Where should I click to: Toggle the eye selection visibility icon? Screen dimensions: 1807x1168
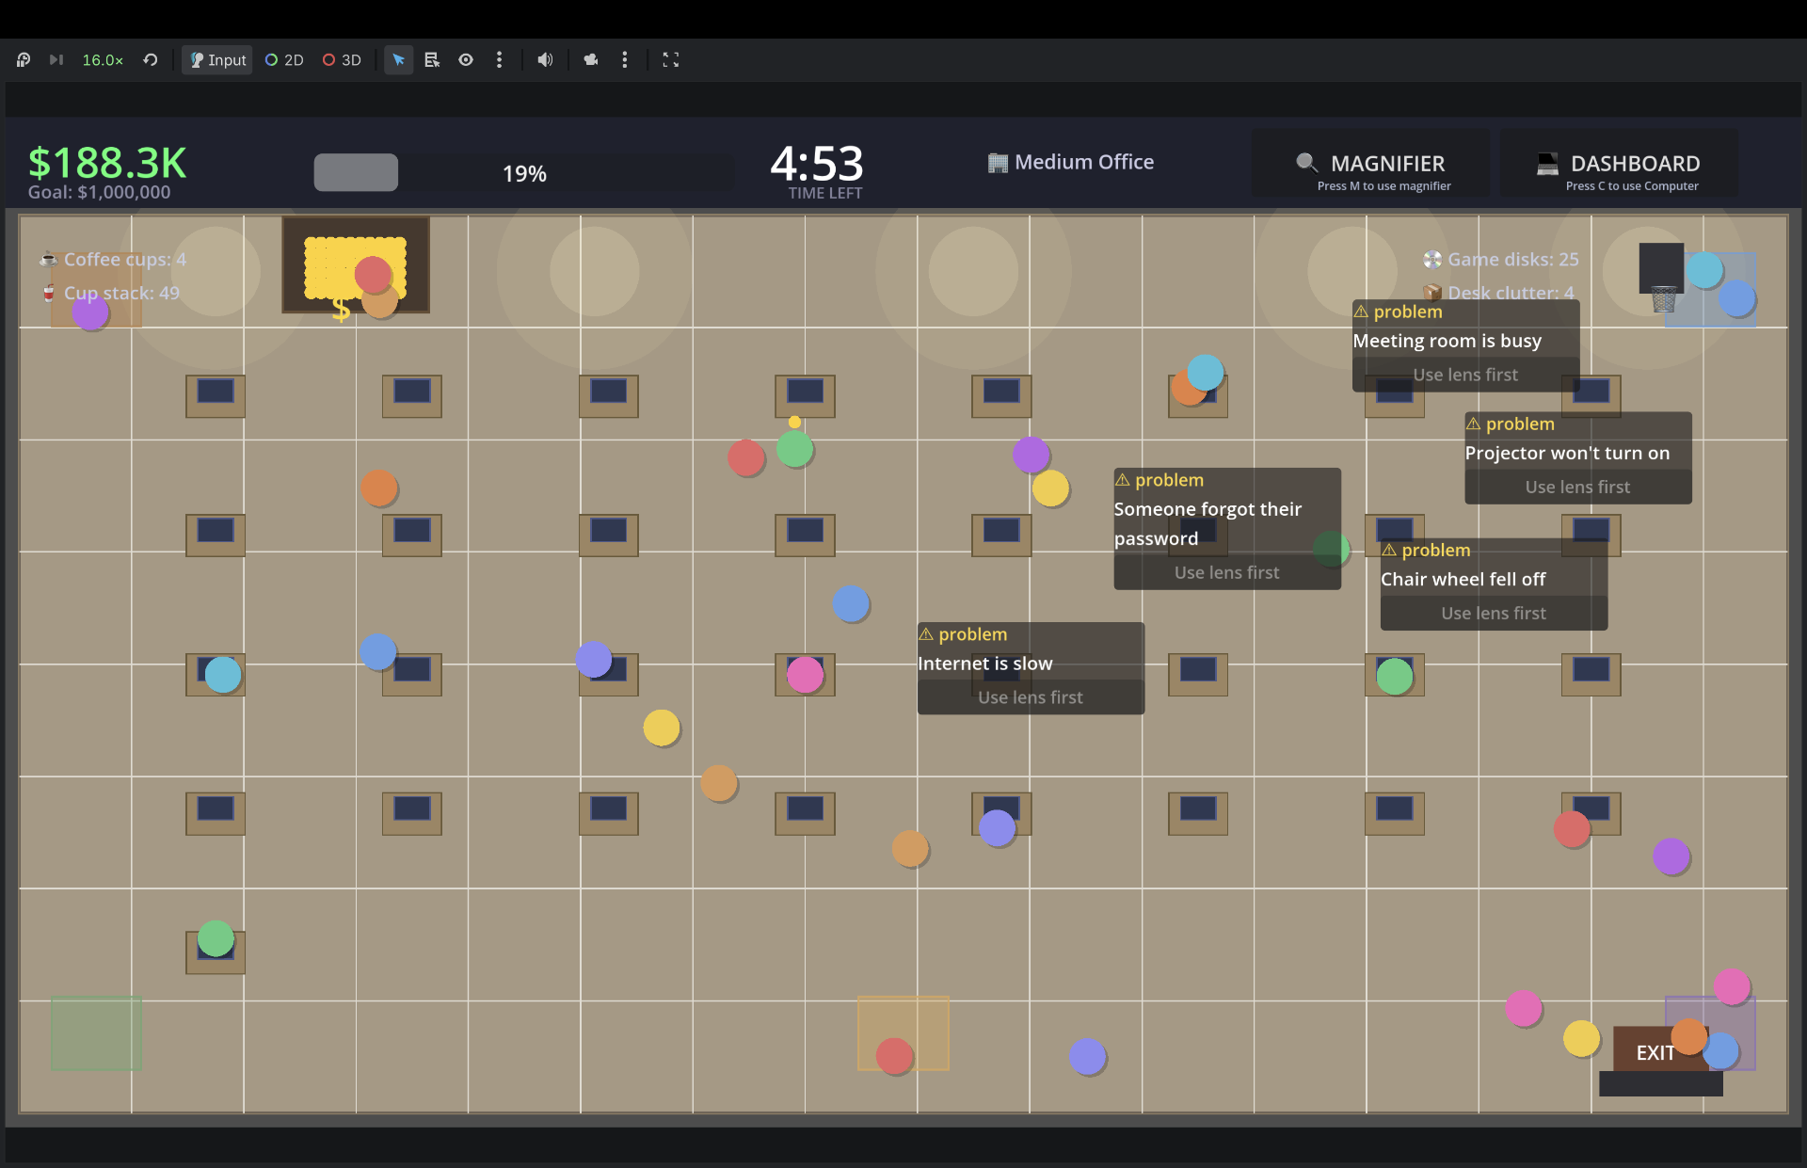466,59
